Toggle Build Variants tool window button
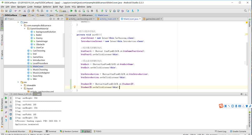 tap(2, 105)
